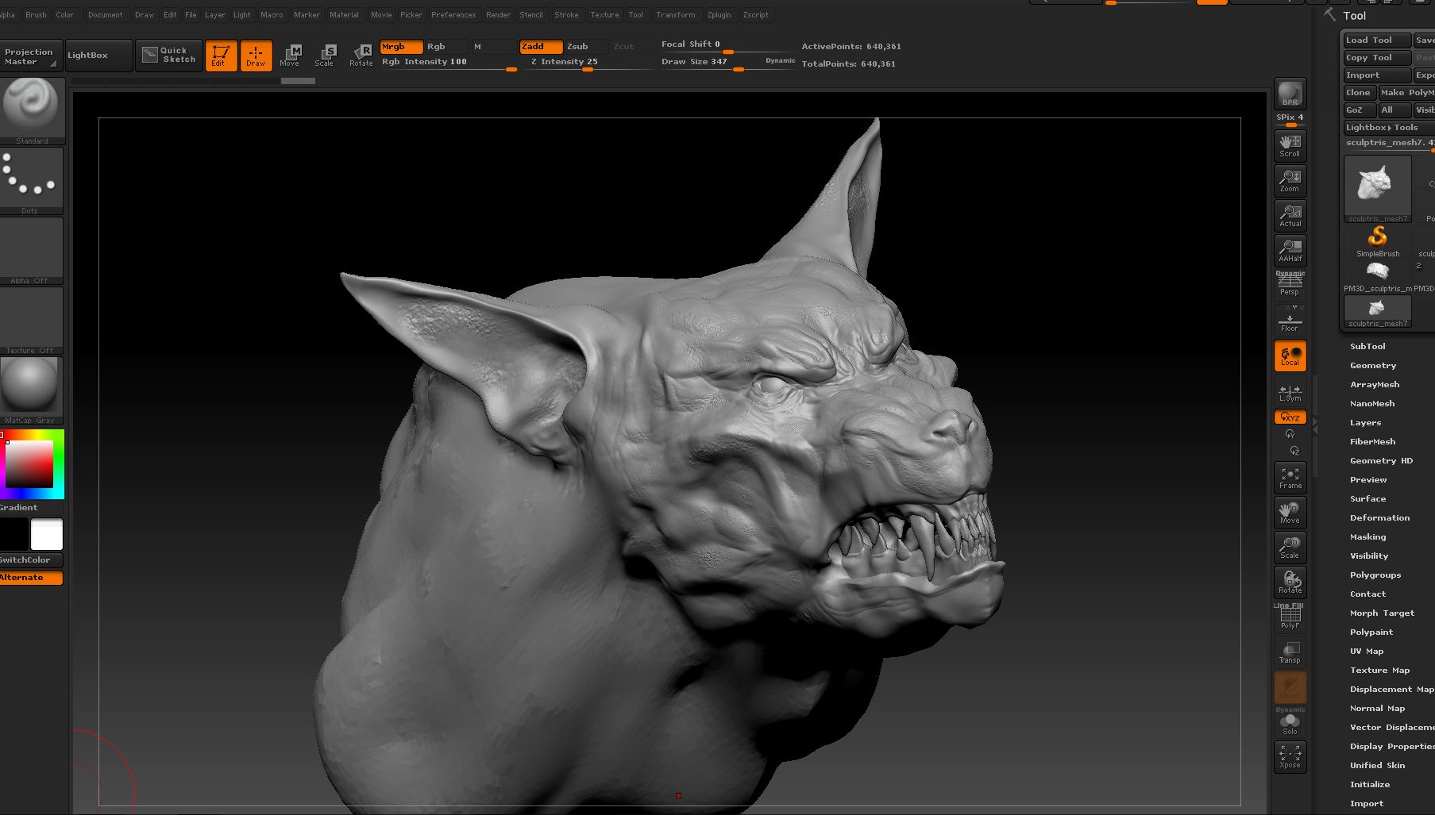Image resolution: width=1435 pixels, height=815 pixels.
Task: Click the canvas Scroll icon
Action: pos(1290,146)
